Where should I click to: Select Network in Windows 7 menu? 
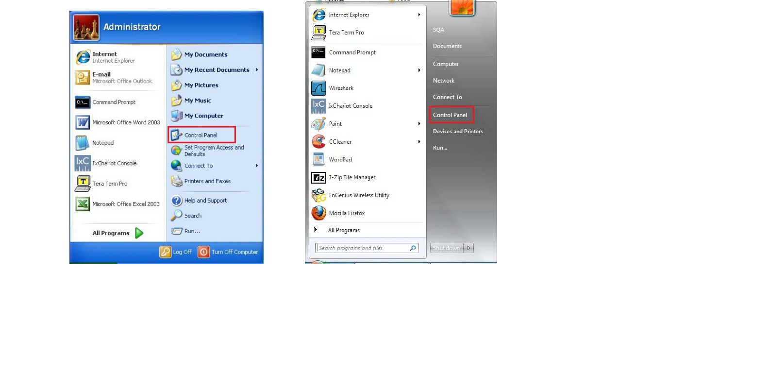pyautogui.click(x=444, y=81)
